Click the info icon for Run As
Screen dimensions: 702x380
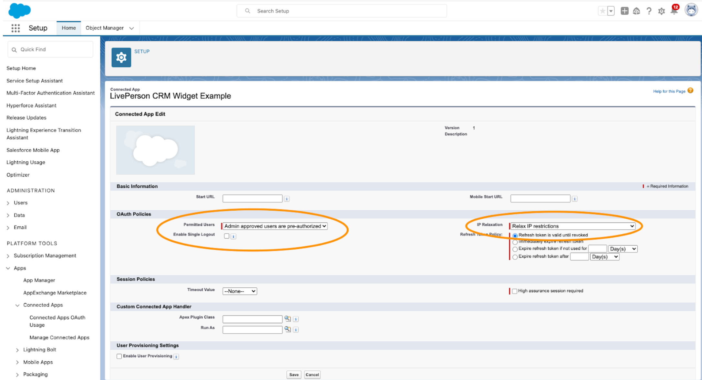296,330
